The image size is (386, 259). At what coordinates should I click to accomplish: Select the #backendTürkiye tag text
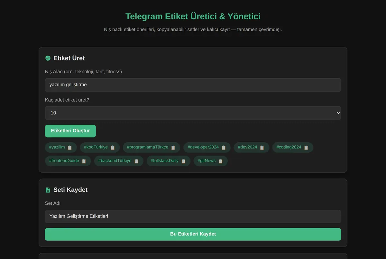tap(115, 161)
